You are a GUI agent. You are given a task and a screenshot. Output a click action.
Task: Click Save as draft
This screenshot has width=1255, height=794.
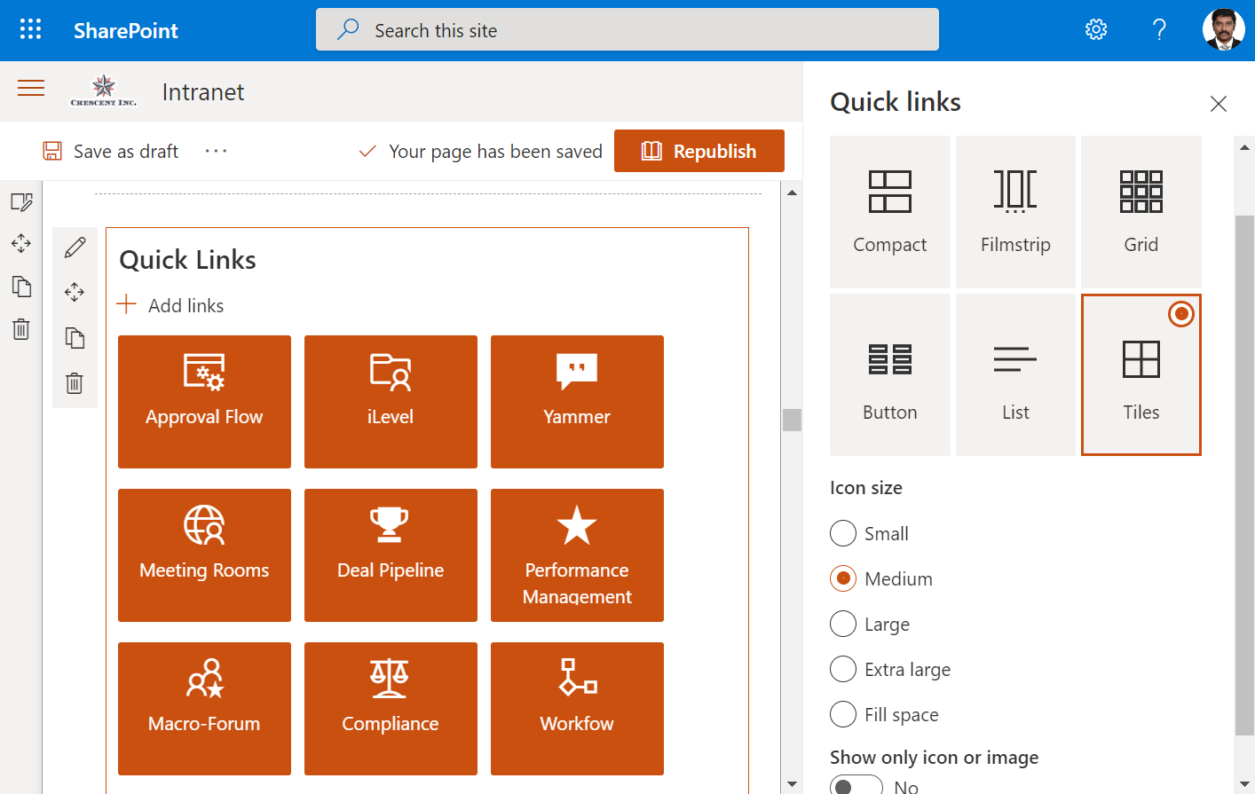point(109,151)
